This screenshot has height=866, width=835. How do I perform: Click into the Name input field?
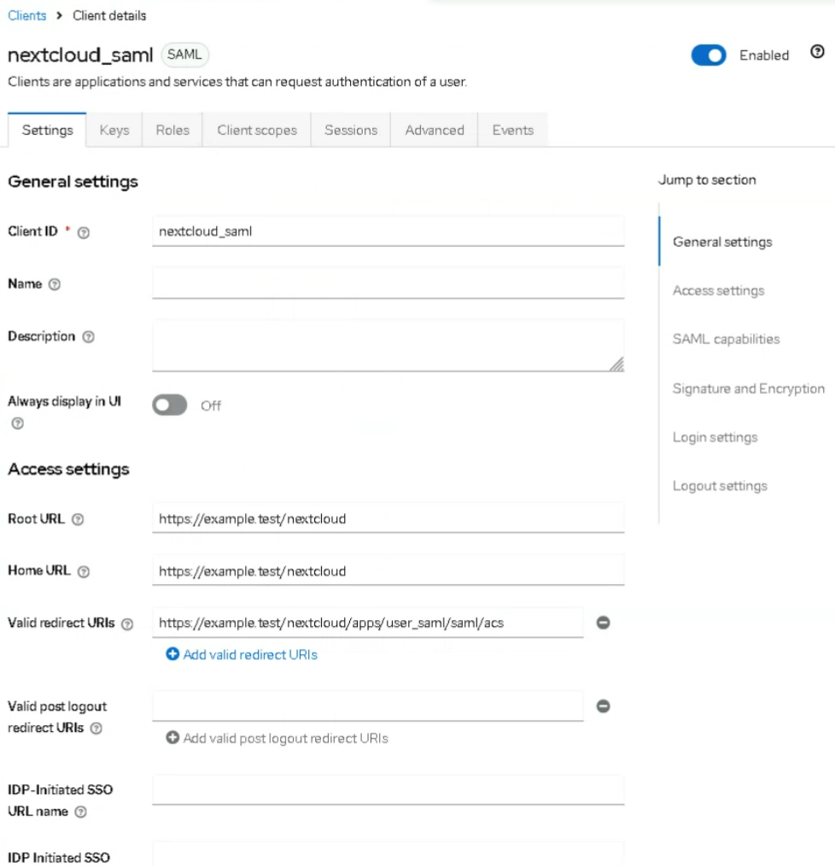388,284
